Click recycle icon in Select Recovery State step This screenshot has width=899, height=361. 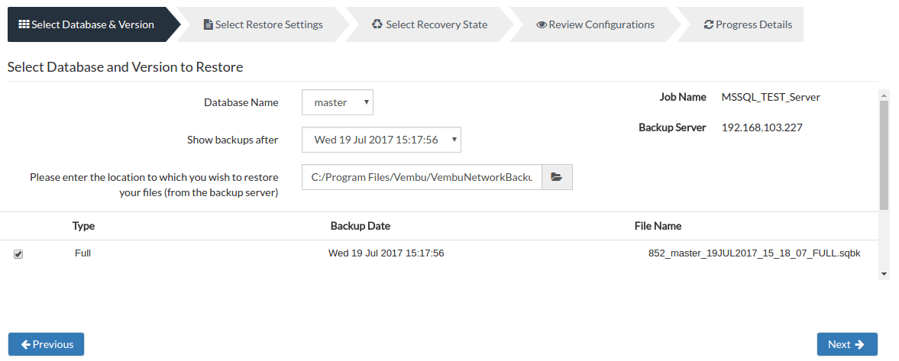[x=377, y=24]
